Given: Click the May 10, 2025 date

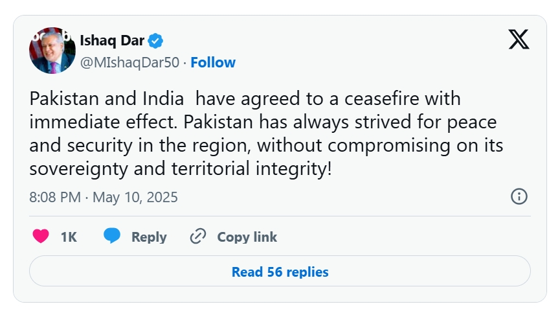Looking at the screenshot, I should pos(135,197).
